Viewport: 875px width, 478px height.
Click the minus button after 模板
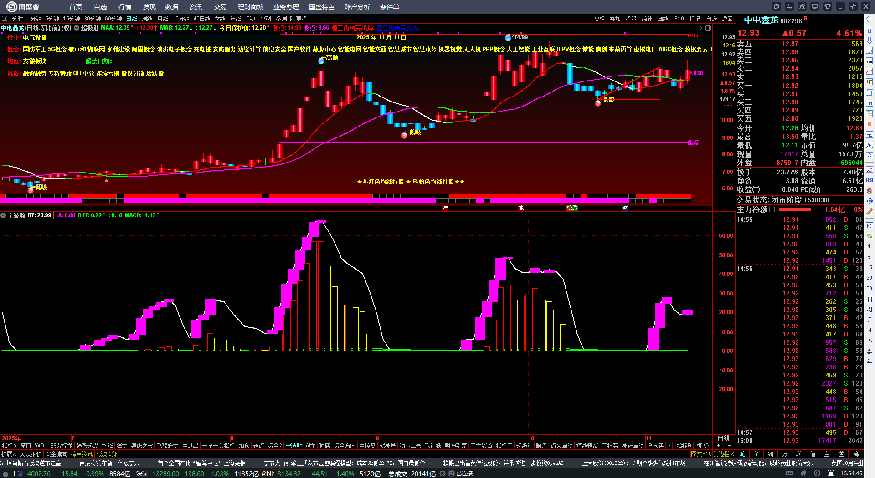click(730, 446)
